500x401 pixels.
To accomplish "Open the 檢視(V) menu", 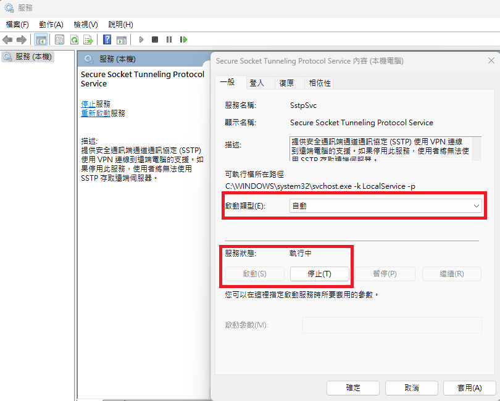I will [x=85, y=25].
